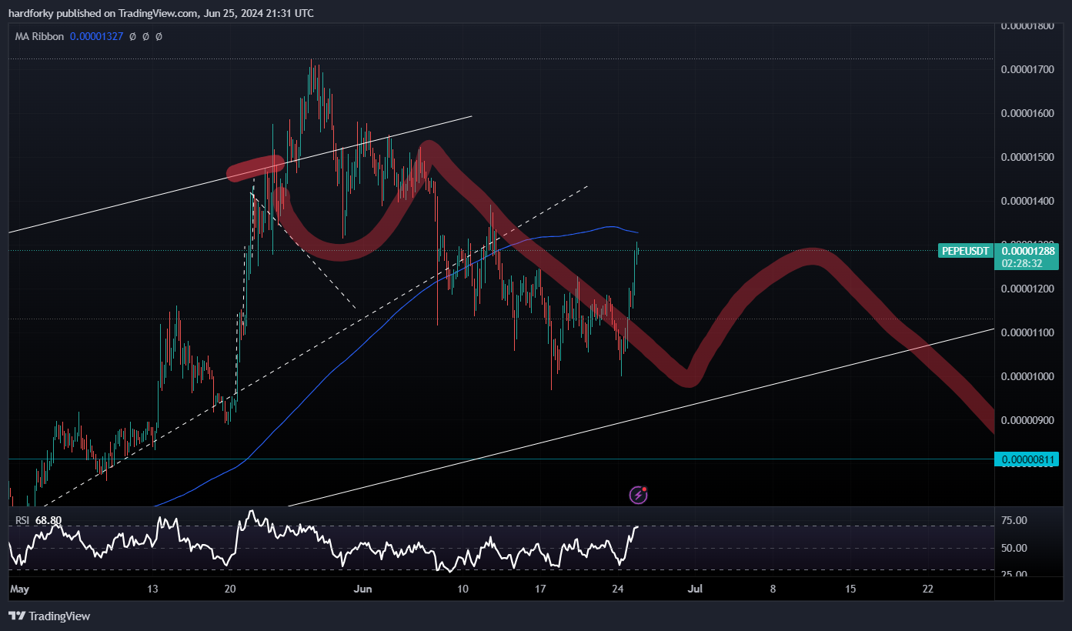
Task: Click the 15 date label on time axis
Action: click(x=850, y=589)
